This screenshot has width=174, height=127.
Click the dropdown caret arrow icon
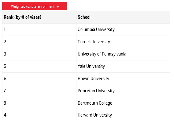[58, 7]
